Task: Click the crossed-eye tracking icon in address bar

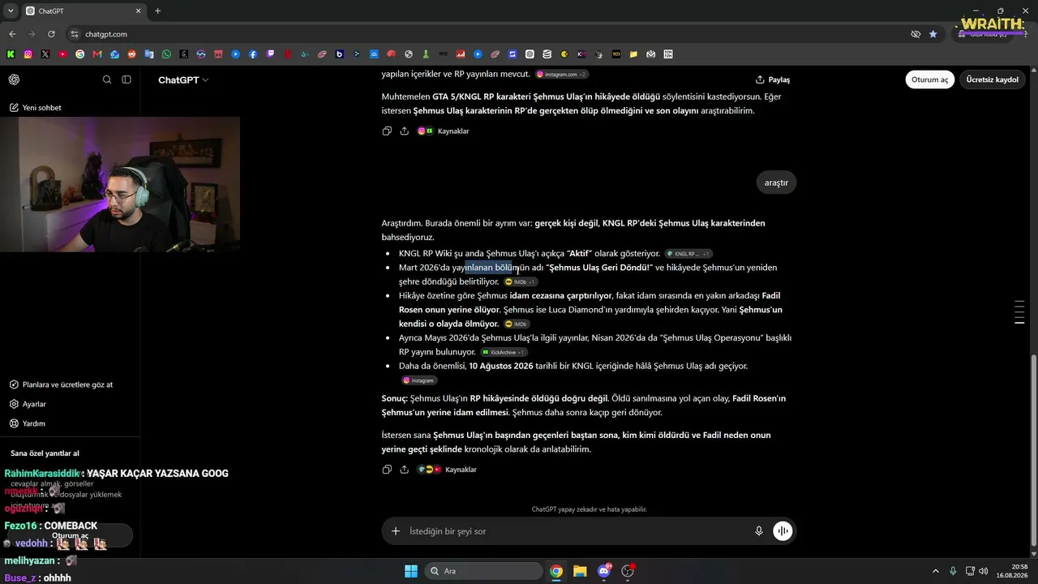Action: (x=916, y=34)
